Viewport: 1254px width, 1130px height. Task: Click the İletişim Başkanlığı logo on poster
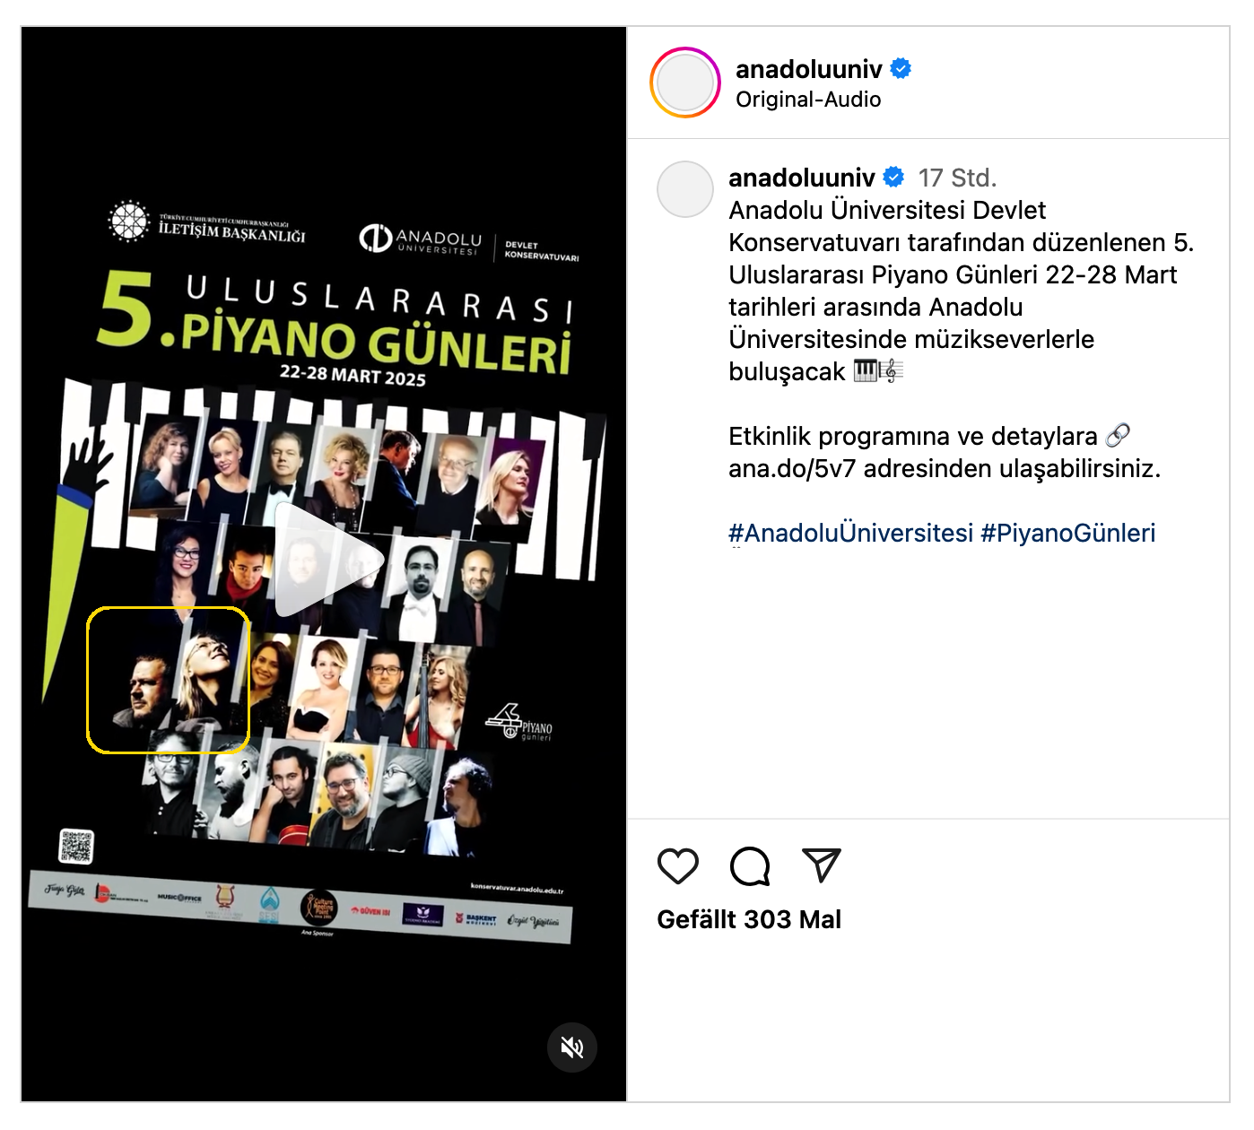tap(206, 222)
